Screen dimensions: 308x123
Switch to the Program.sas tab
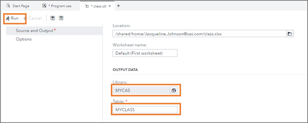click(x=60, y=6)
